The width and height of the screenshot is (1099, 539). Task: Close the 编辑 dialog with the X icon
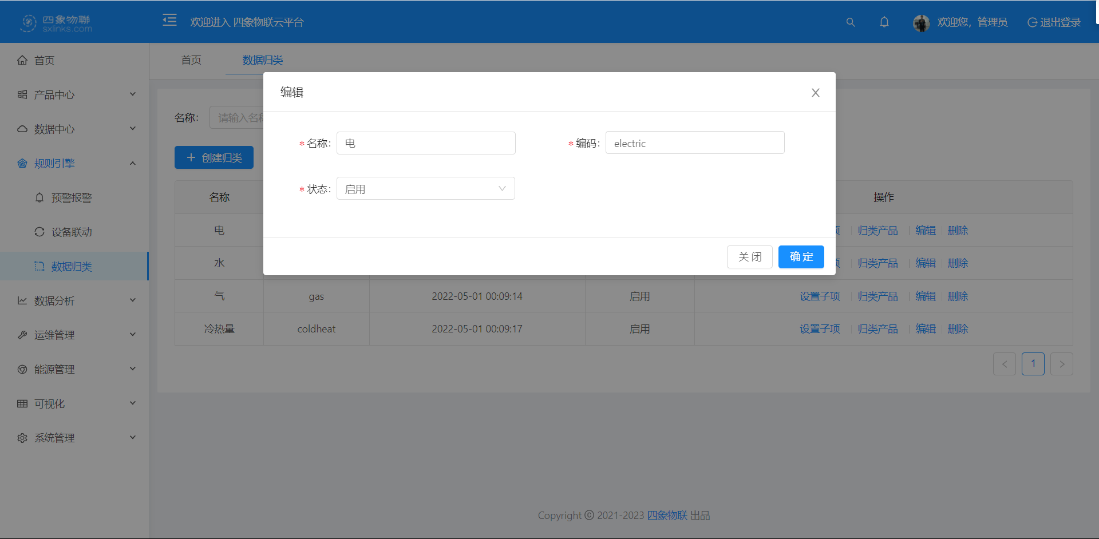click(x=816, y=93)
